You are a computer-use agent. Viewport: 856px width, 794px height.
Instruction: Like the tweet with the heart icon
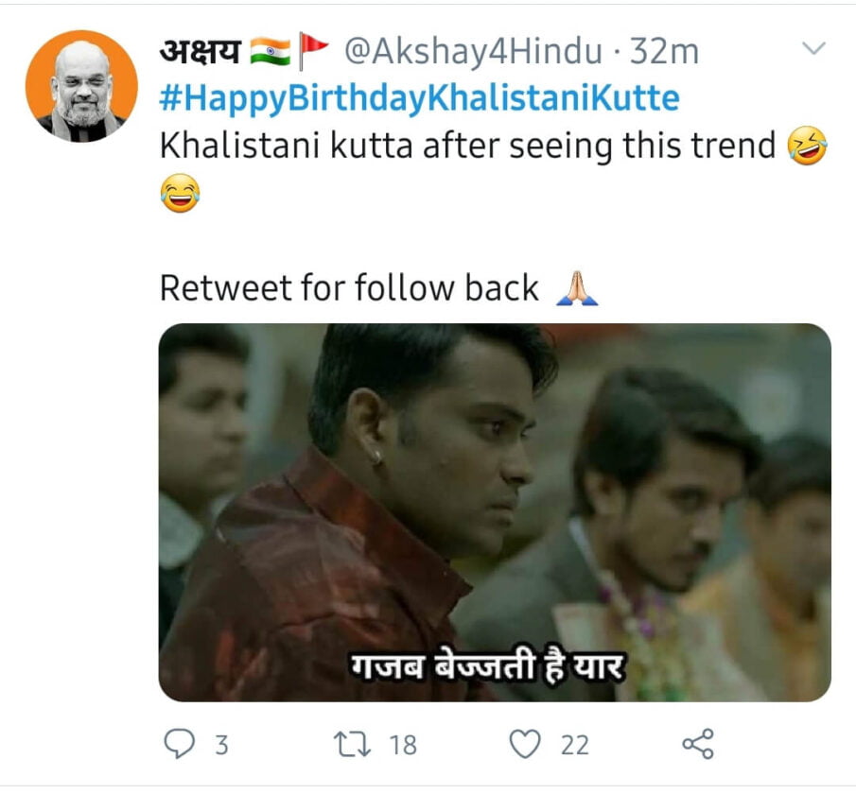(x=525, y=745)
